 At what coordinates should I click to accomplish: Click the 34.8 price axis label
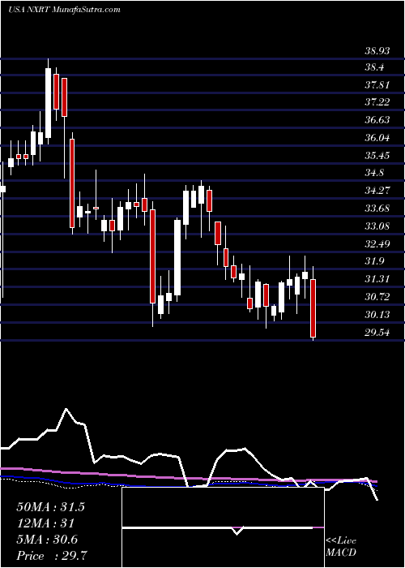pos(374,172)
